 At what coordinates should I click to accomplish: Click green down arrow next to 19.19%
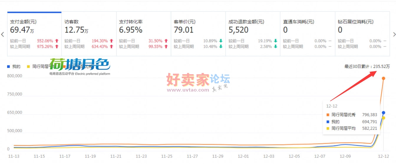coord(275,41)
